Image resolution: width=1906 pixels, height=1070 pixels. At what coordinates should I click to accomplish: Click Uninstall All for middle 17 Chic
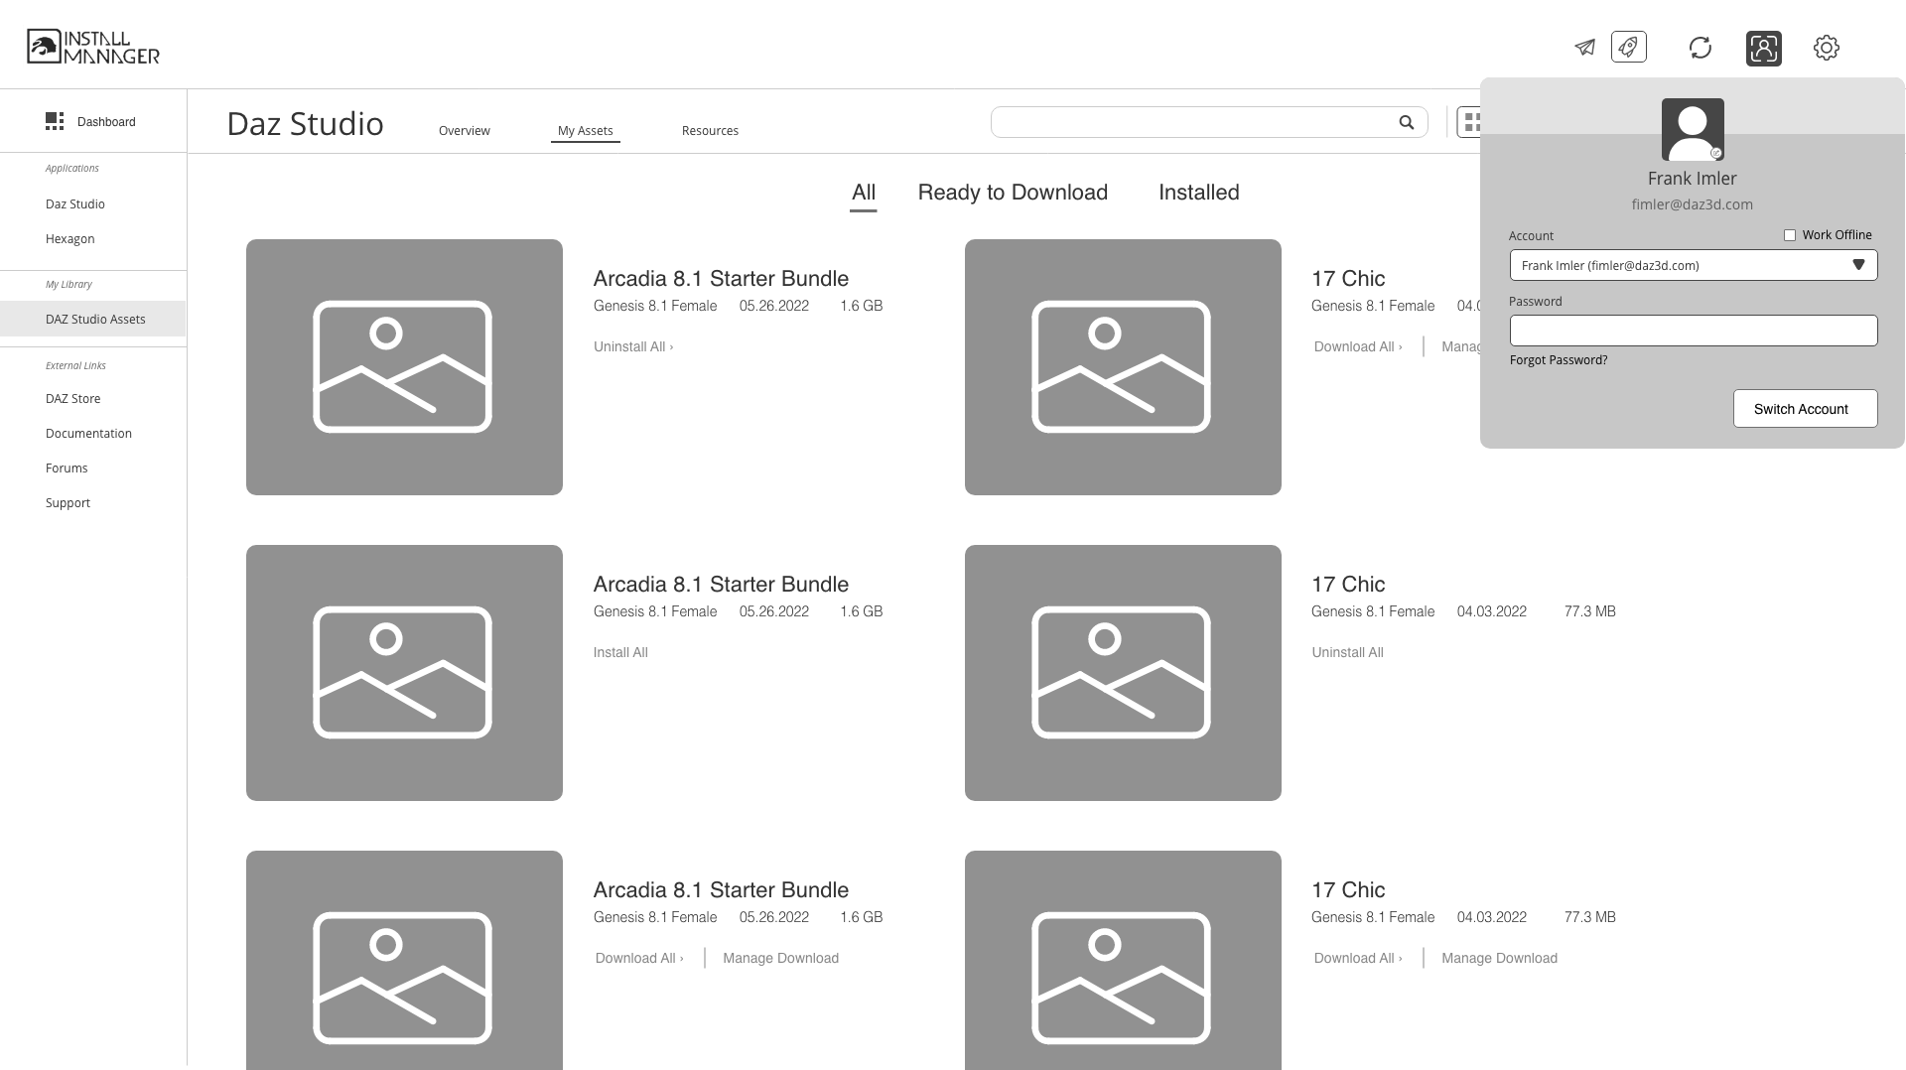pyautogui.click(x=1347, y=652)
